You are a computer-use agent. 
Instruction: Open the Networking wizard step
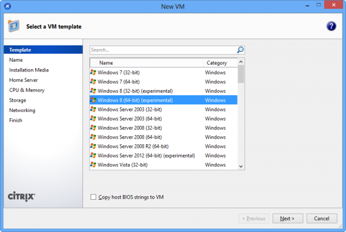22,110
